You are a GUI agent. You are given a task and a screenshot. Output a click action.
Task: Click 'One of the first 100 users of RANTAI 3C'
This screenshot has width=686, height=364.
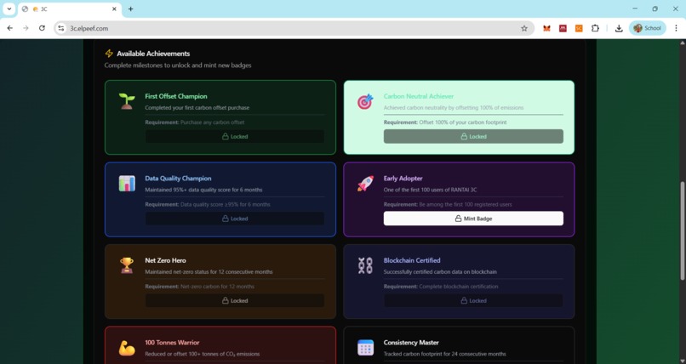pyautogui.click(x=430, y=190)
